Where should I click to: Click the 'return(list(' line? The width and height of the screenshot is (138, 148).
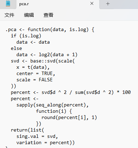pos(28,130)
